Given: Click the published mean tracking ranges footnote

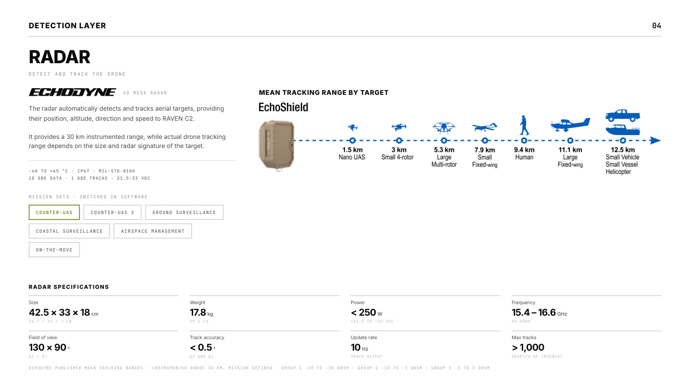Looking at the screenshot, I should click(x=259, y=368).
